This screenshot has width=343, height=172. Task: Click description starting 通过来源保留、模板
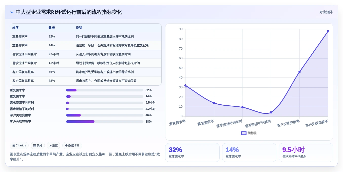pos(108,63)
